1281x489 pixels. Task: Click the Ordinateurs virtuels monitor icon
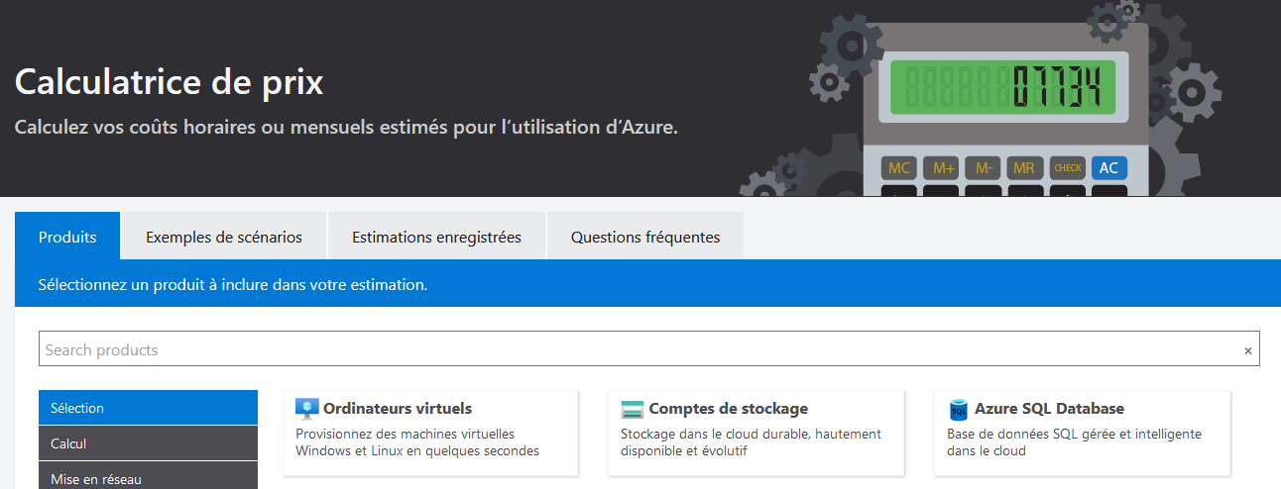tap(307, 409)
